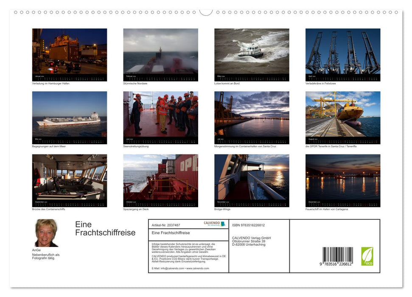Click the ISBN 9783516226812 text
The width and height of the screenshot is (412, 297).
pyautogui.click(x=248, y=225)
